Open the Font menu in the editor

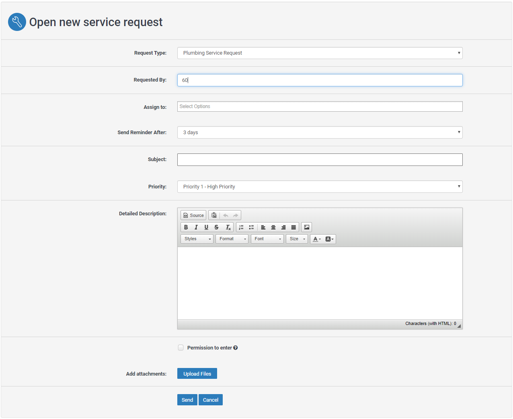click(267, 239)
